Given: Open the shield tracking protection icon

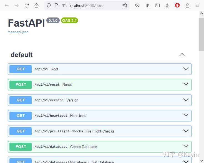Looking at the screenshot, I should 49,6.
